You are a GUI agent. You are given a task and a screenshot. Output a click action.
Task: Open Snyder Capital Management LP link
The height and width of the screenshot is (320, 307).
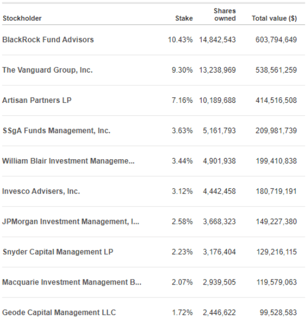[x=58, y=252]
